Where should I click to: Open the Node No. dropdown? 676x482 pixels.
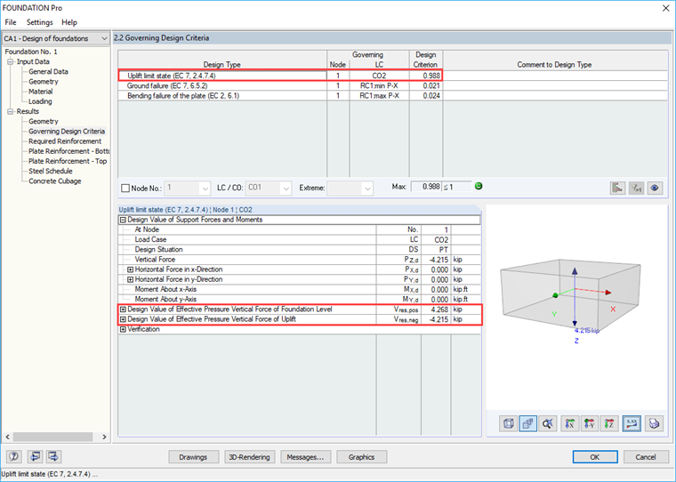point(205,189)
